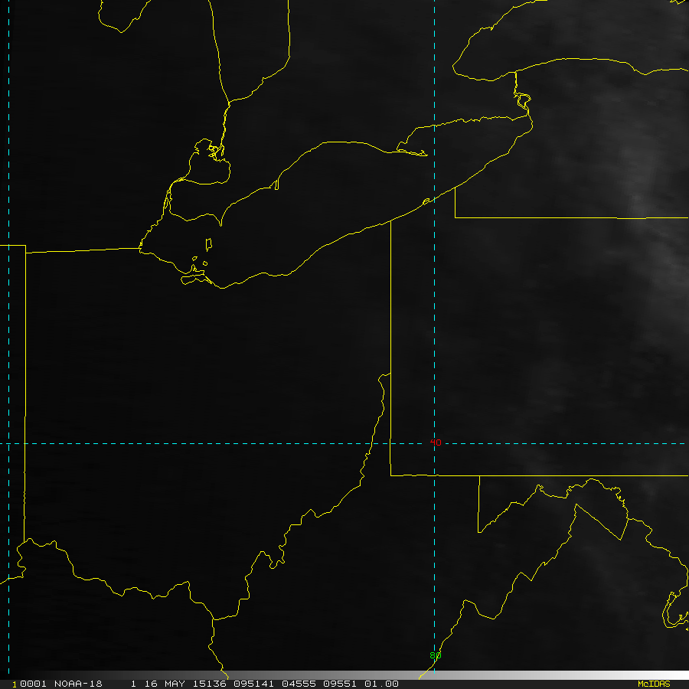
Task: Click the Niagara River outline between the lakes
Action: (523, 100)
